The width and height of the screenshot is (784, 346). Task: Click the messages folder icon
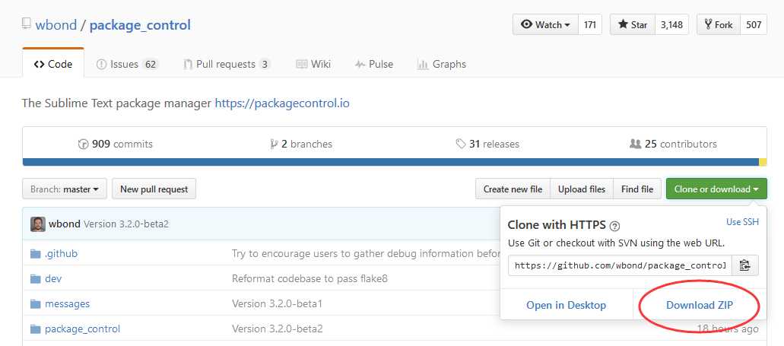pos(35,304)
